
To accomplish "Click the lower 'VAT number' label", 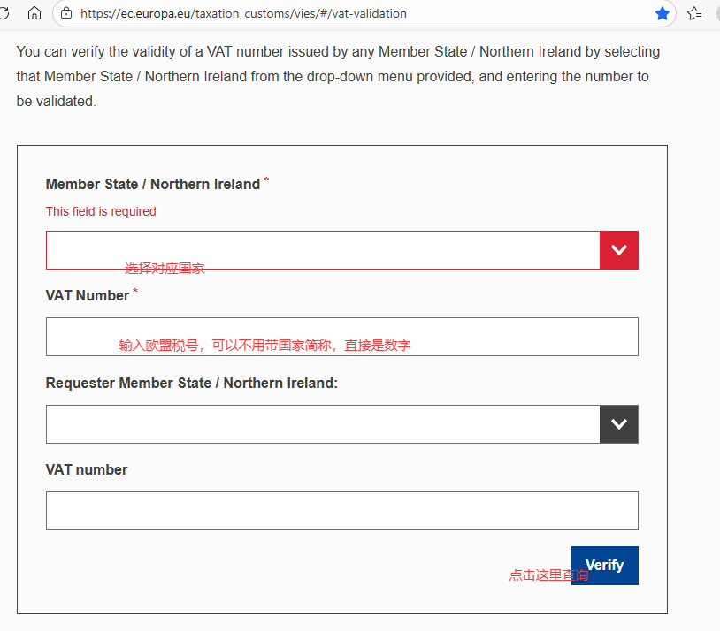I will 87,470.
